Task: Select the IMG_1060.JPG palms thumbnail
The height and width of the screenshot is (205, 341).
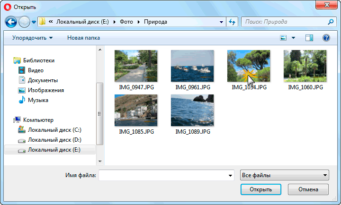Action: [x=305, y=66]
